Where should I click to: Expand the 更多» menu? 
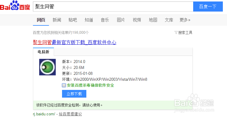(x=185, y=20)
